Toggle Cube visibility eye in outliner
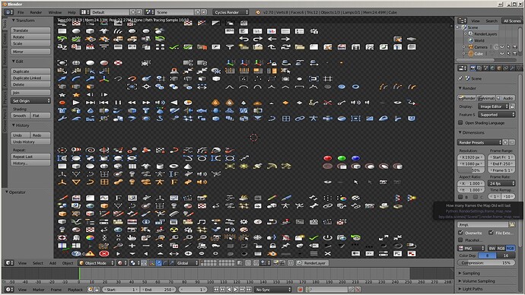Screen dimensions: 525x295 point(502,53)
